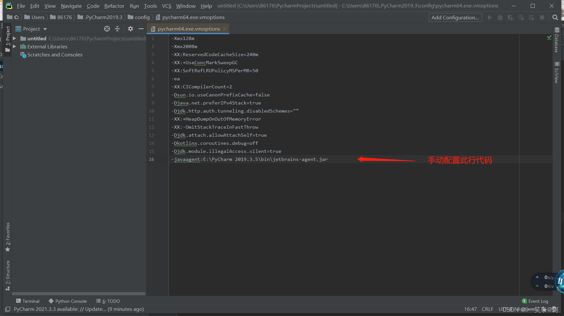Viewport: 564px width, 316px height.
Task: Open Search Everywhere magnifier icon
Action: (555, 17)
